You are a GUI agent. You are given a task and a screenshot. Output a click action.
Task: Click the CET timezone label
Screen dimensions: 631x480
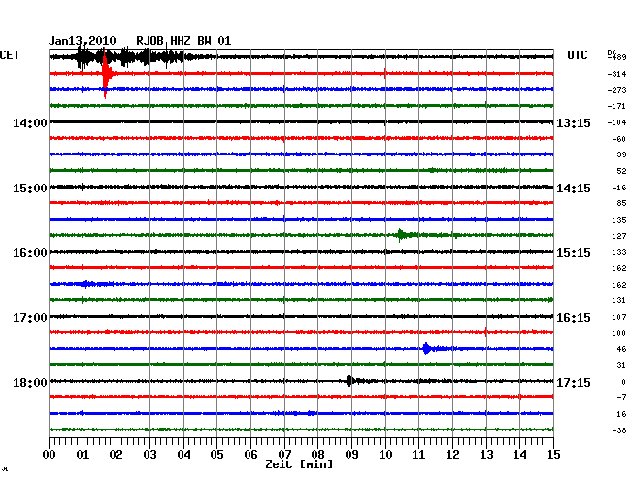tap(10, 55)
